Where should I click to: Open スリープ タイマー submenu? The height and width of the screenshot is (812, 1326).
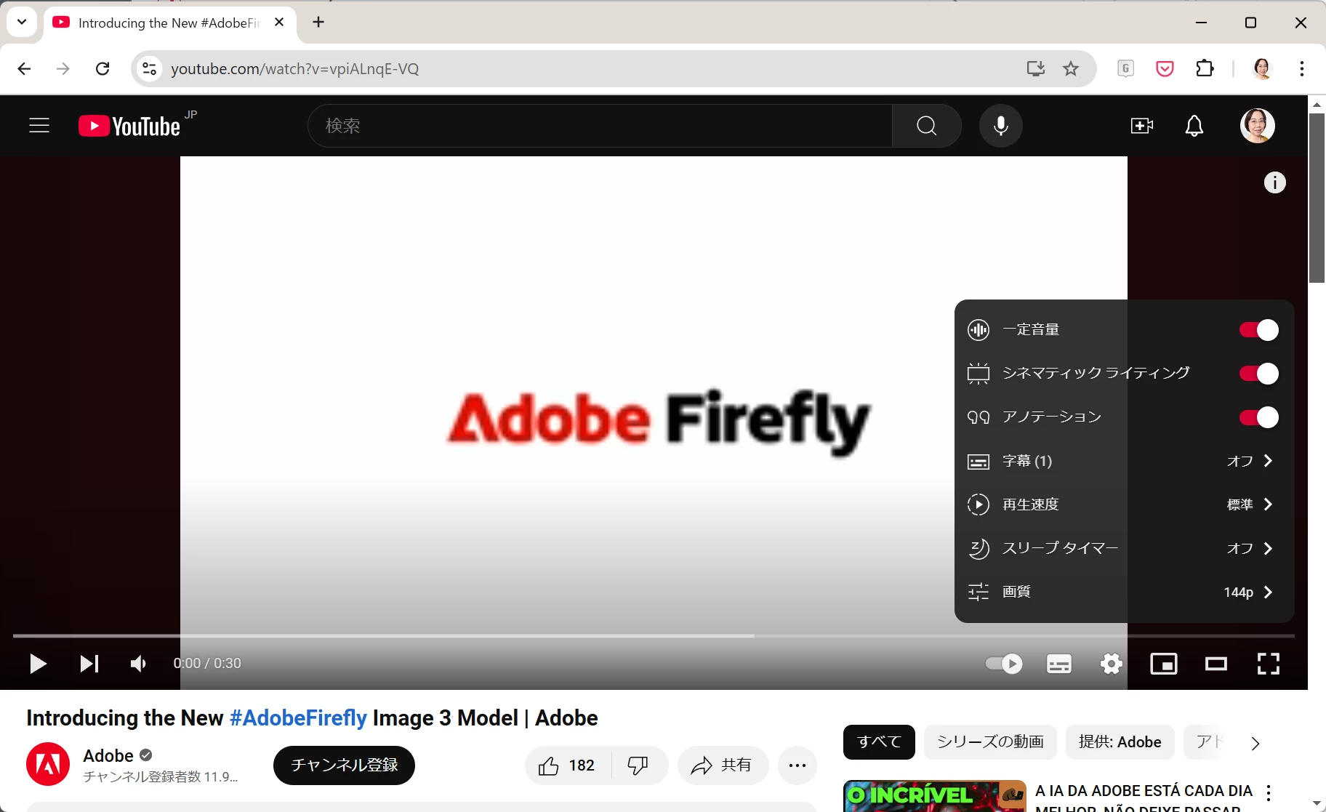coord(1124,548)
